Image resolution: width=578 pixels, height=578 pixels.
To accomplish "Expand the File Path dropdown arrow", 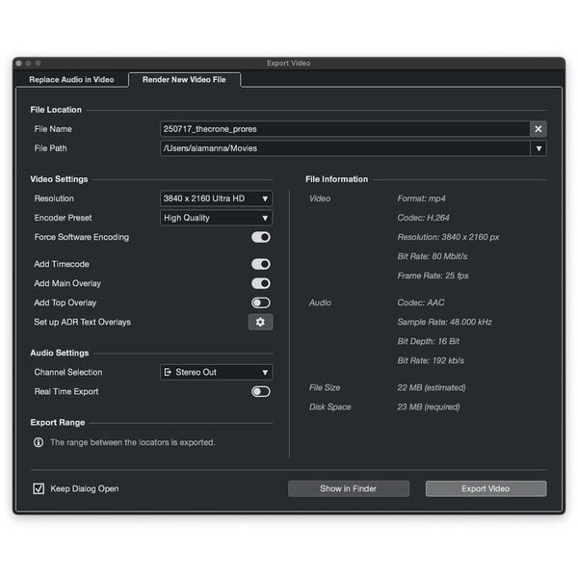I will click(539, 148).
